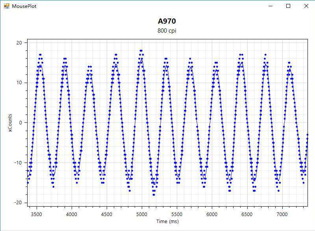Click the 3500 tick on time axis
315x231 pixels.
(37, 214)
